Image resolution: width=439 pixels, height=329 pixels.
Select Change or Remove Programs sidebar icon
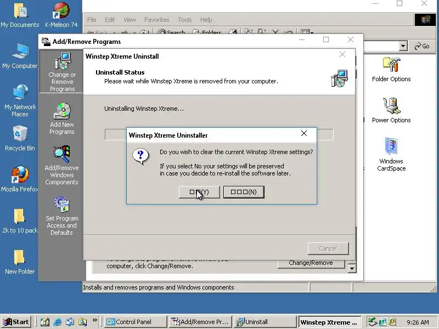62,72
